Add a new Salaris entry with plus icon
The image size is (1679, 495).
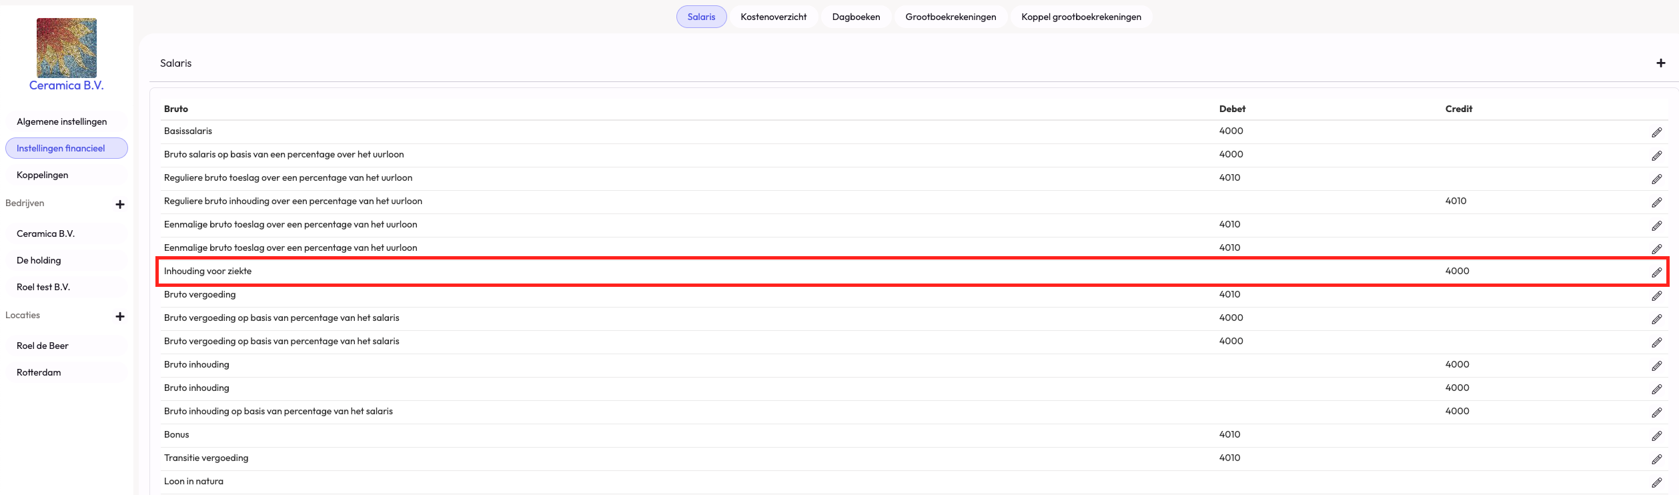[1661, 63]
